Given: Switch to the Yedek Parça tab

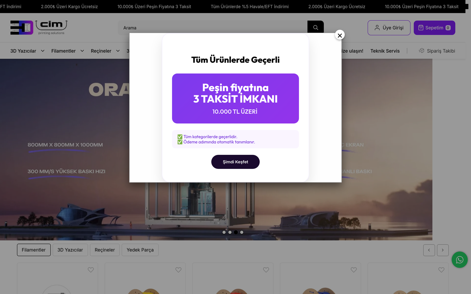Looking at the screenshot, I should pos(140,250).
